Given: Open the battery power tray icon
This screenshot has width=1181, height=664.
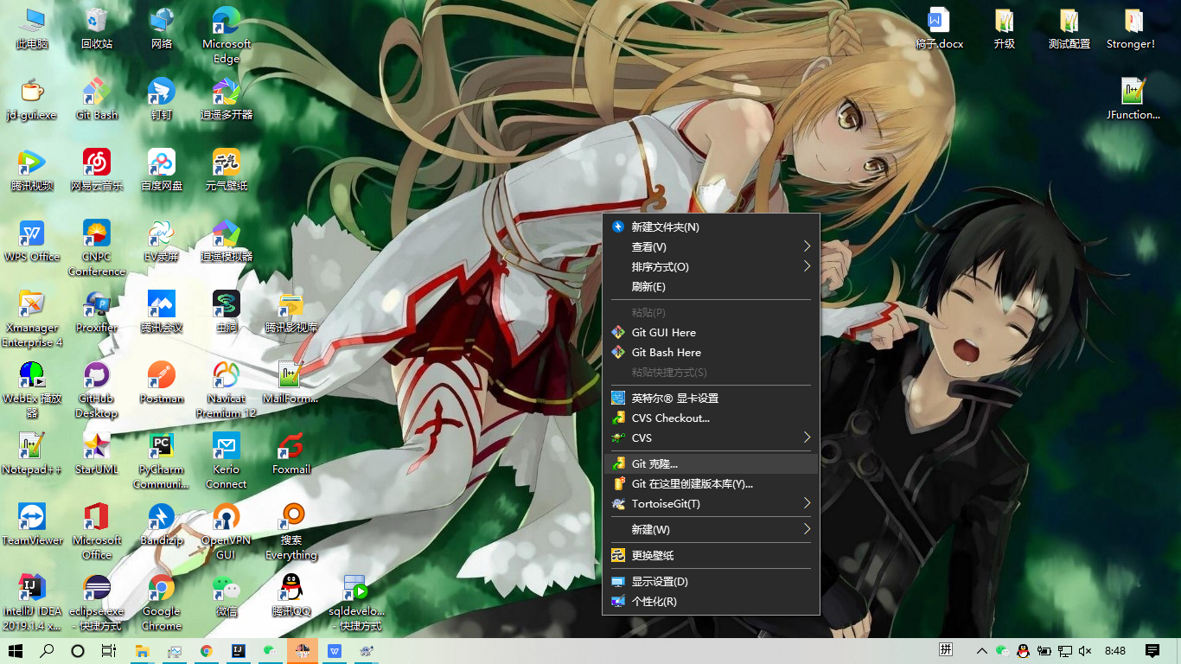Looking at the screenshot, I should coord(1044,651).
